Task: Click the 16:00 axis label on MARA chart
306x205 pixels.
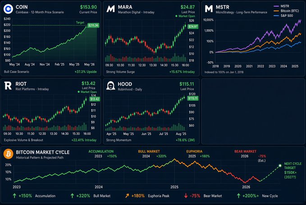Action: (x=185, y=65)
